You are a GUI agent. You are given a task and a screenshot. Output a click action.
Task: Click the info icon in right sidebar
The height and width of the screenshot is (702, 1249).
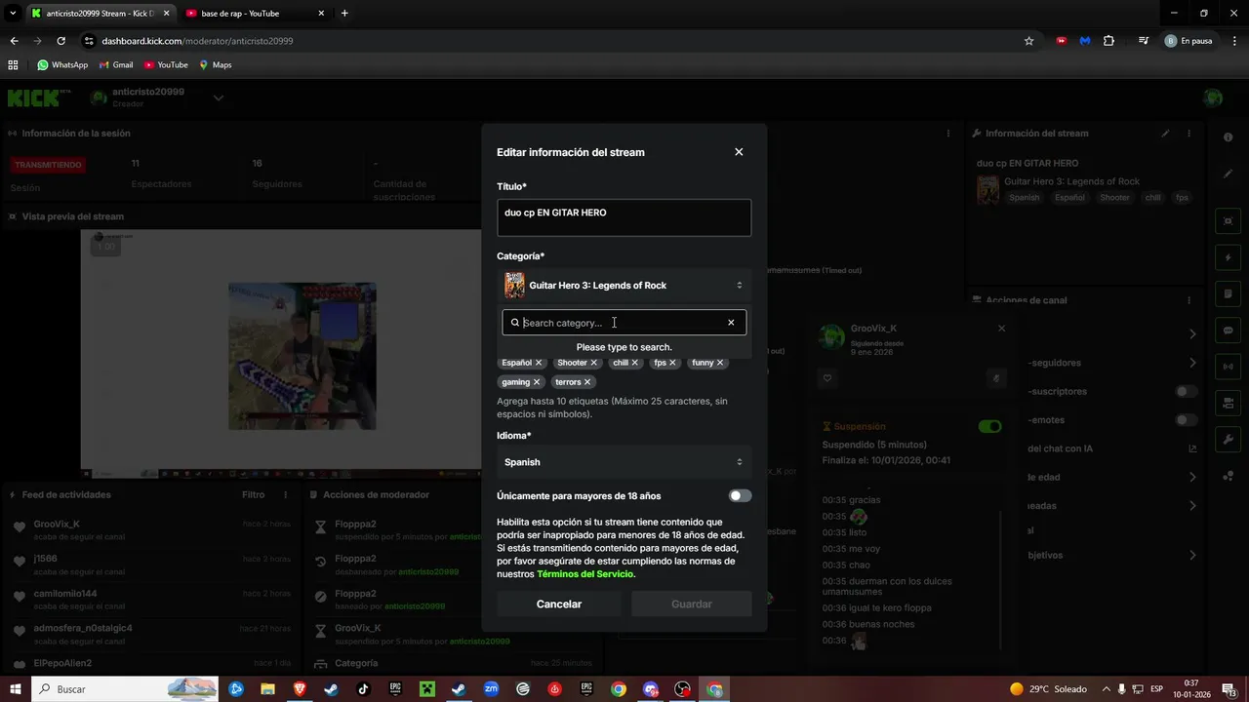tap(1228, 137)
